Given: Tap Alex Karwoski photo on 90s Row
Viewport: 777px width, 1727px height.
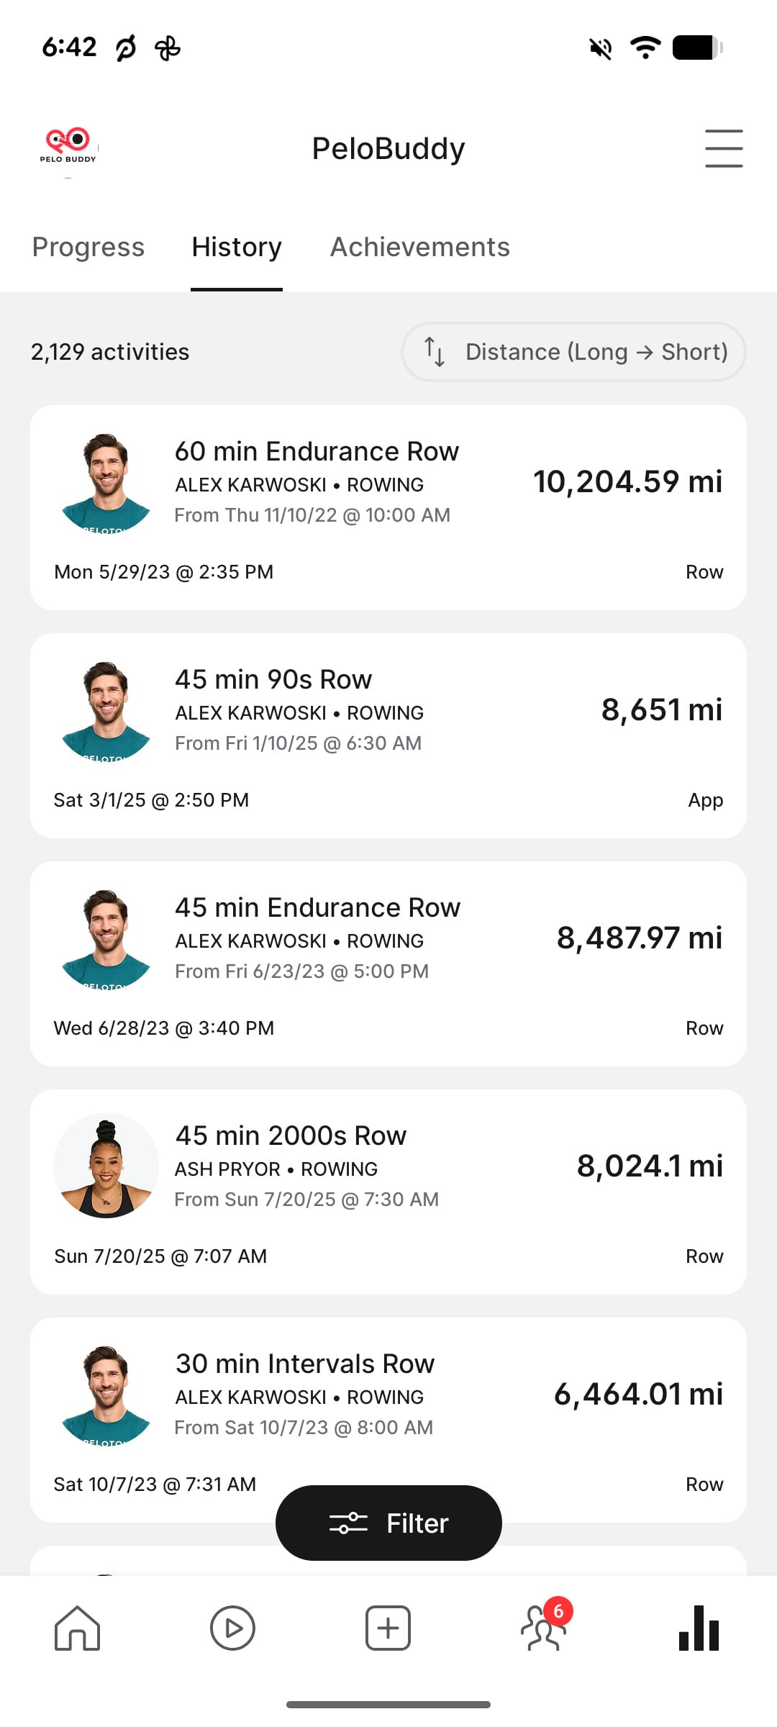Looking at the screenshot, I should [106, 710].
